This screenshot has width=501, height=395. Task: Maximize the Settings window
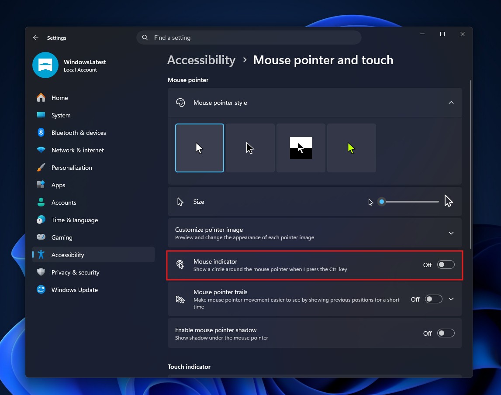tap(442, 34)
